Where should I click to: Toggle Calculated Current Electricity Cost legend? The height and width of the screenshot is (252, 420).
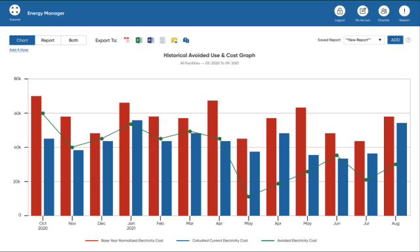point(212,240)
